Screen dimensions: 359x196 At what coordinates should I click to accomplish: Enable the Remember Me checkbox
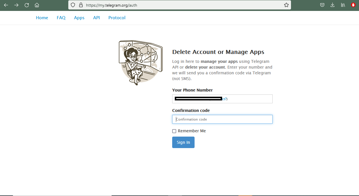pyautogui.click(x=174, y=131)
